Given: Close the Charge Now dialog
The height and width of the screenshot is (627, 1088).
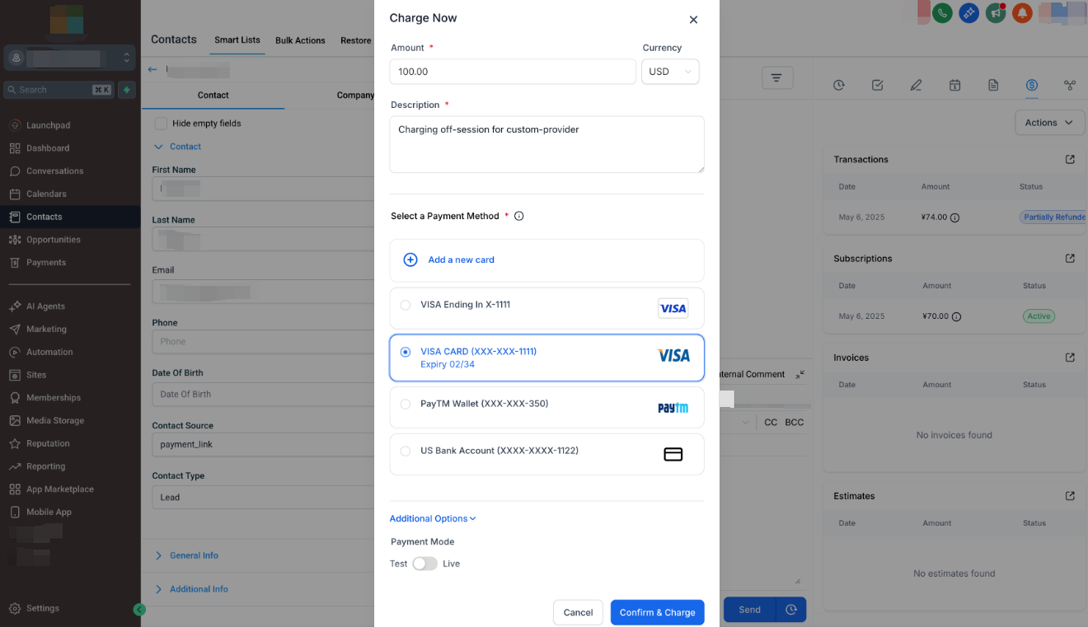Looking at the screenshot, I should [x=693, y=20].
